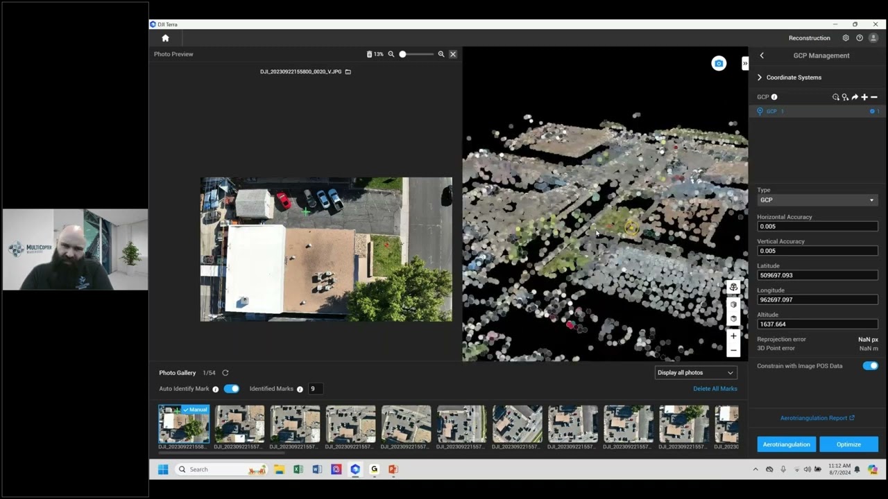This screenshot has height=499, width=888.
Task: Open the help question mark icon
Action: tap(860, 38)
